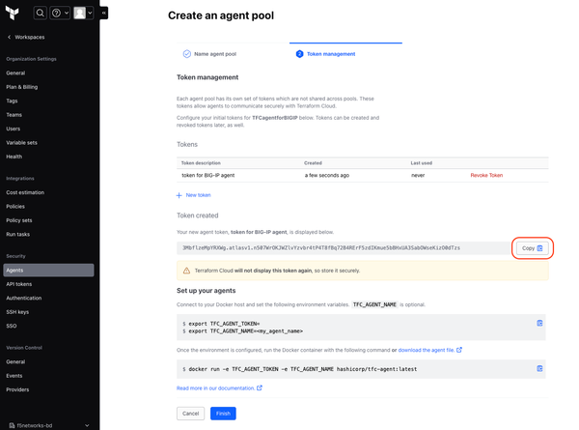Click the back arrow beside Workspaces
This screenshot has height=430, width=579.
[x=9, y=37]
